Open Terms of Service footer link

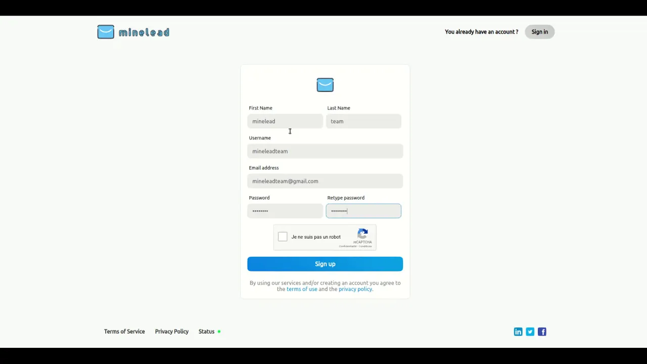[124, 332]
